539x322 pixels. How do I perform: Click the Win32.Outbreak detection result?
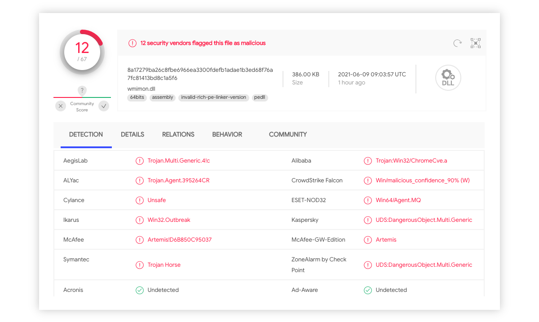169,220
